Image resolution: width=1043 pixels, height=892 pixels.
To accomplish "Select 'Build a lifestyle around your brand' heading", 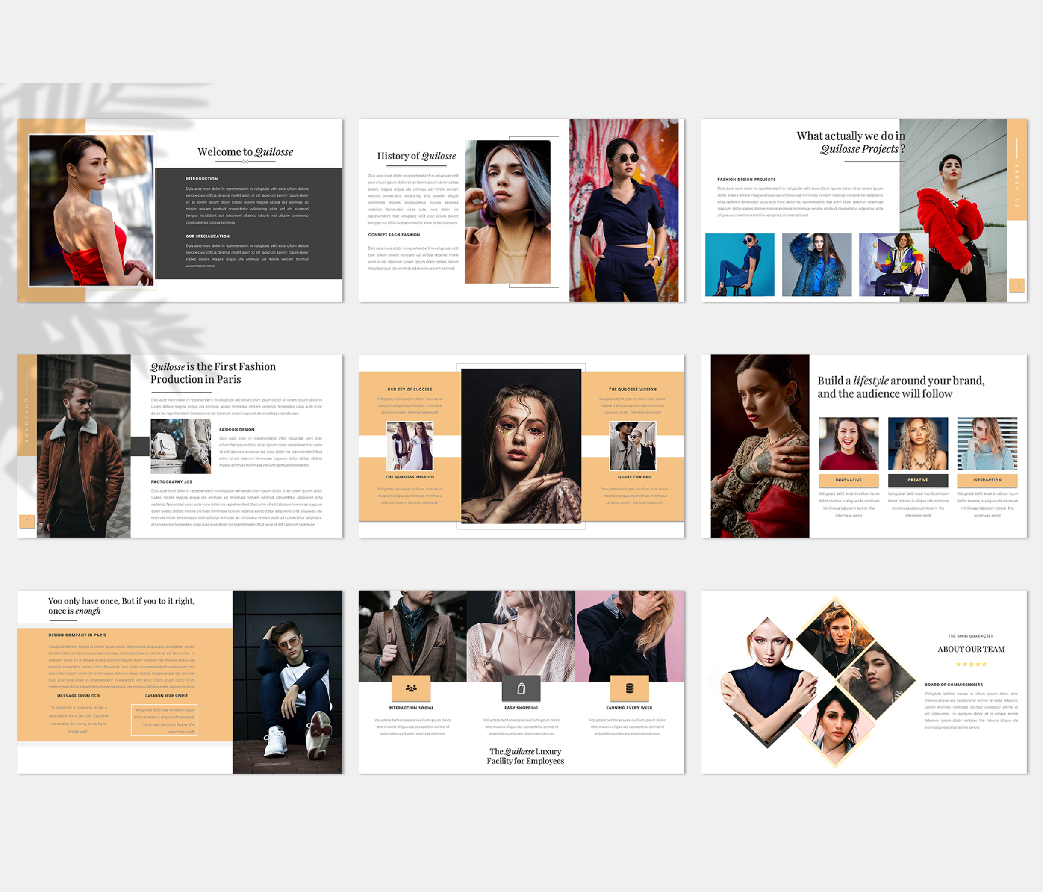I will click(901, 387).
